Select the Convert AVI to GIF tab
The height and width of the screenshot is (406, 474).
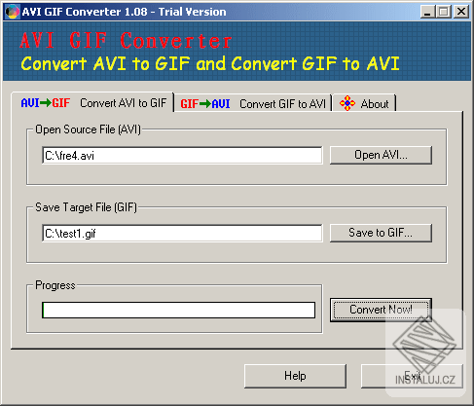92,102
